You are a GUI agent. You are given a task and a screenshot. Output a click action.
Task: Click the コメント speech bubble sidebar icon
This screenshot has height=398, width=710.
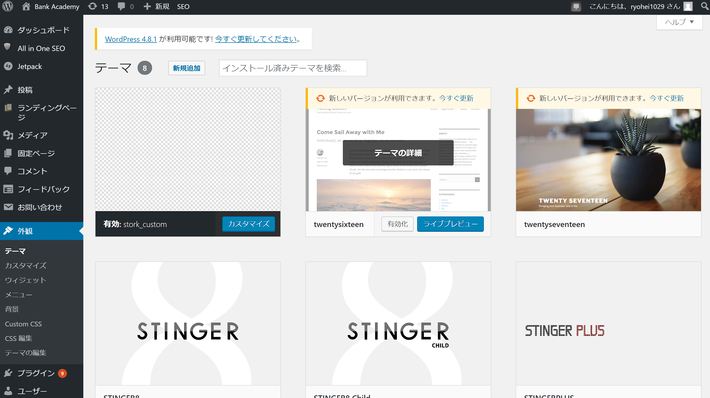coord(8,171)
